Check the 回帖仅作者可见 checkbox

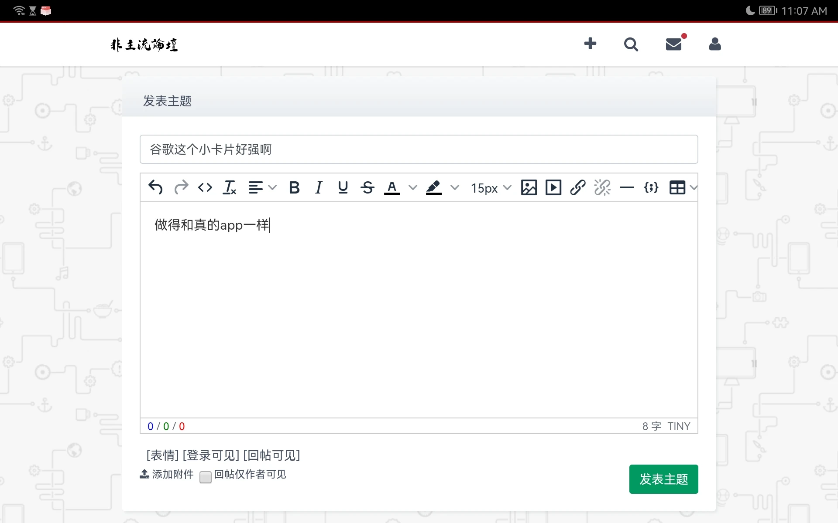(x=206, y=477)
